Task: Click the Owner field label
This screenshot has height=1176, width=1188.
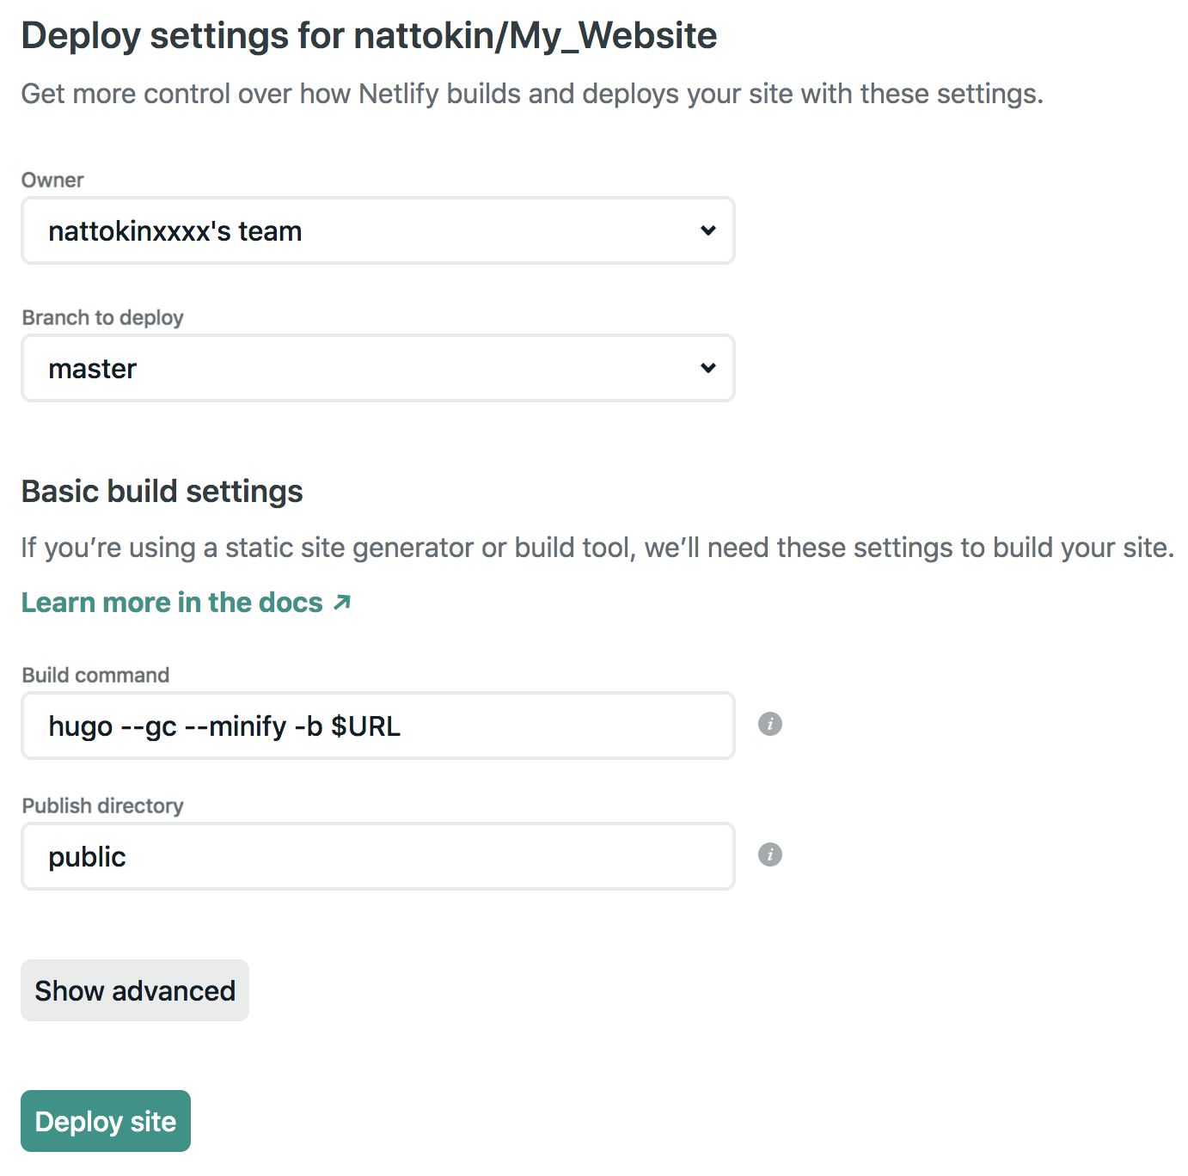Action: (52, 181)
